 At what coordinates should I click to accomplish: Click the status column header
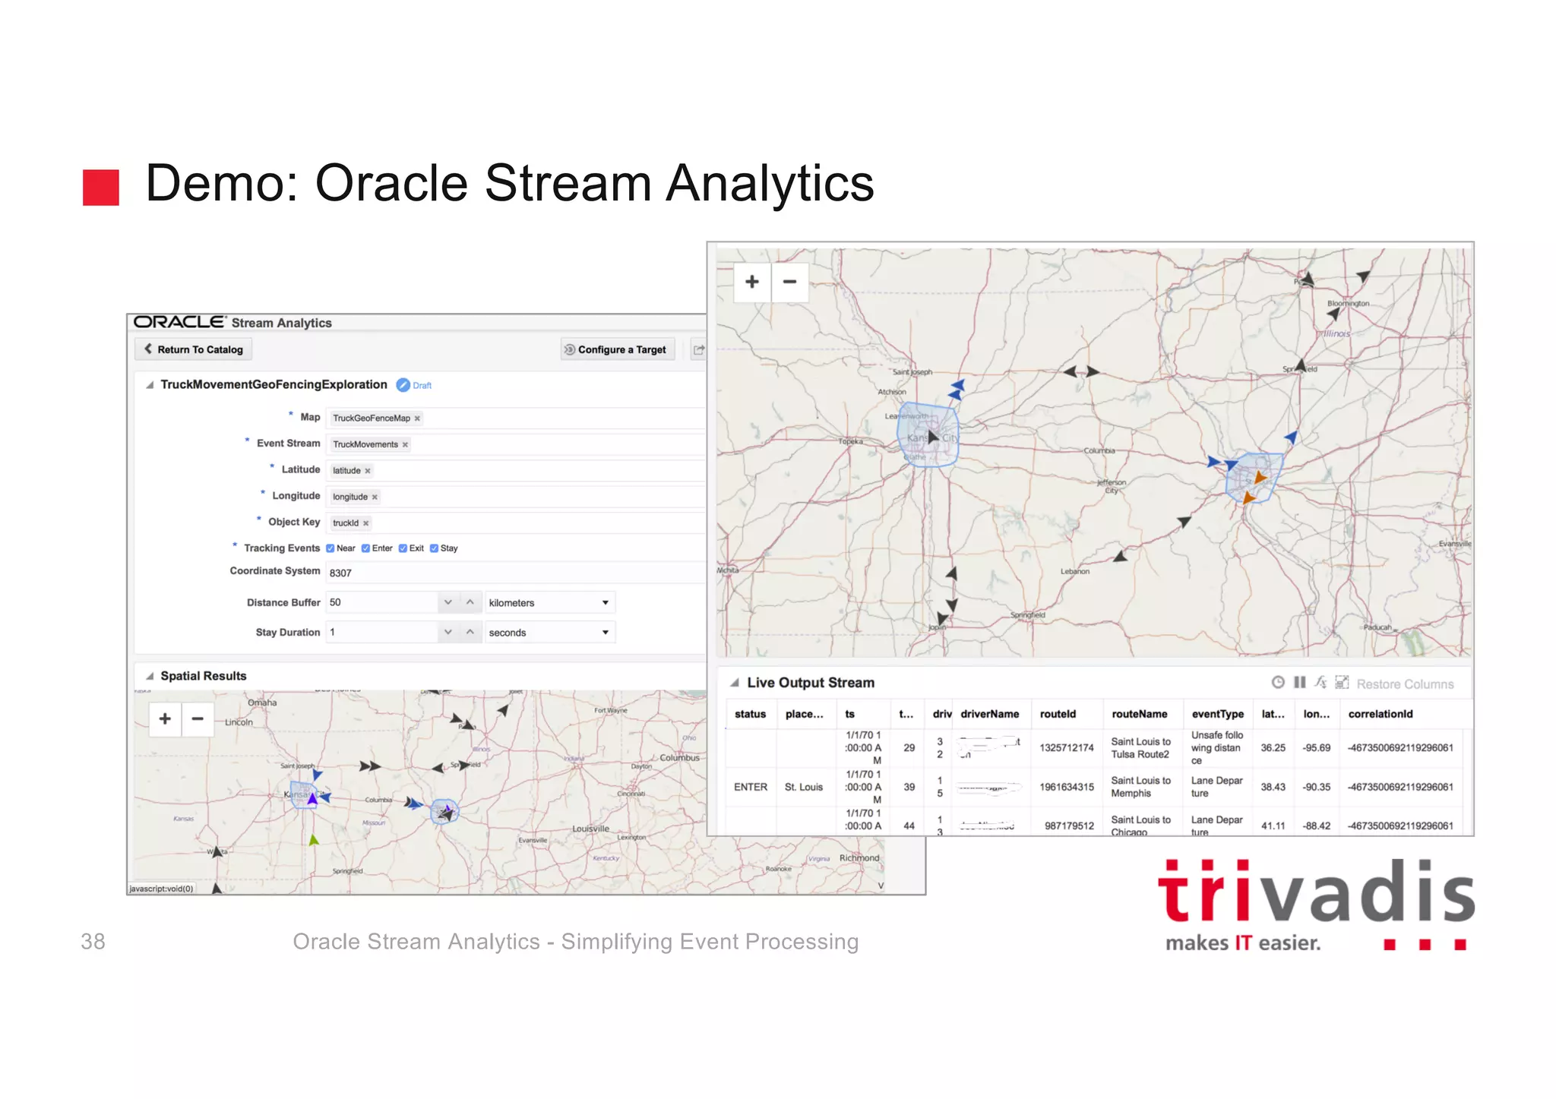click(750, 715)
